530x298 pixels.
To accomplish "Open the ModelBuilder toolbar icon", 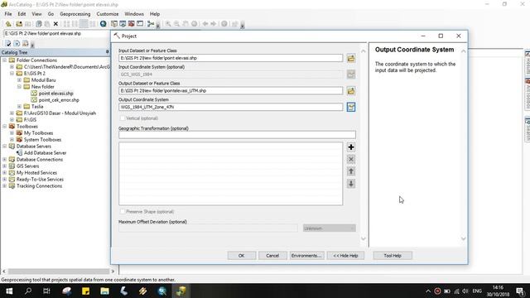I will [151, 24].
